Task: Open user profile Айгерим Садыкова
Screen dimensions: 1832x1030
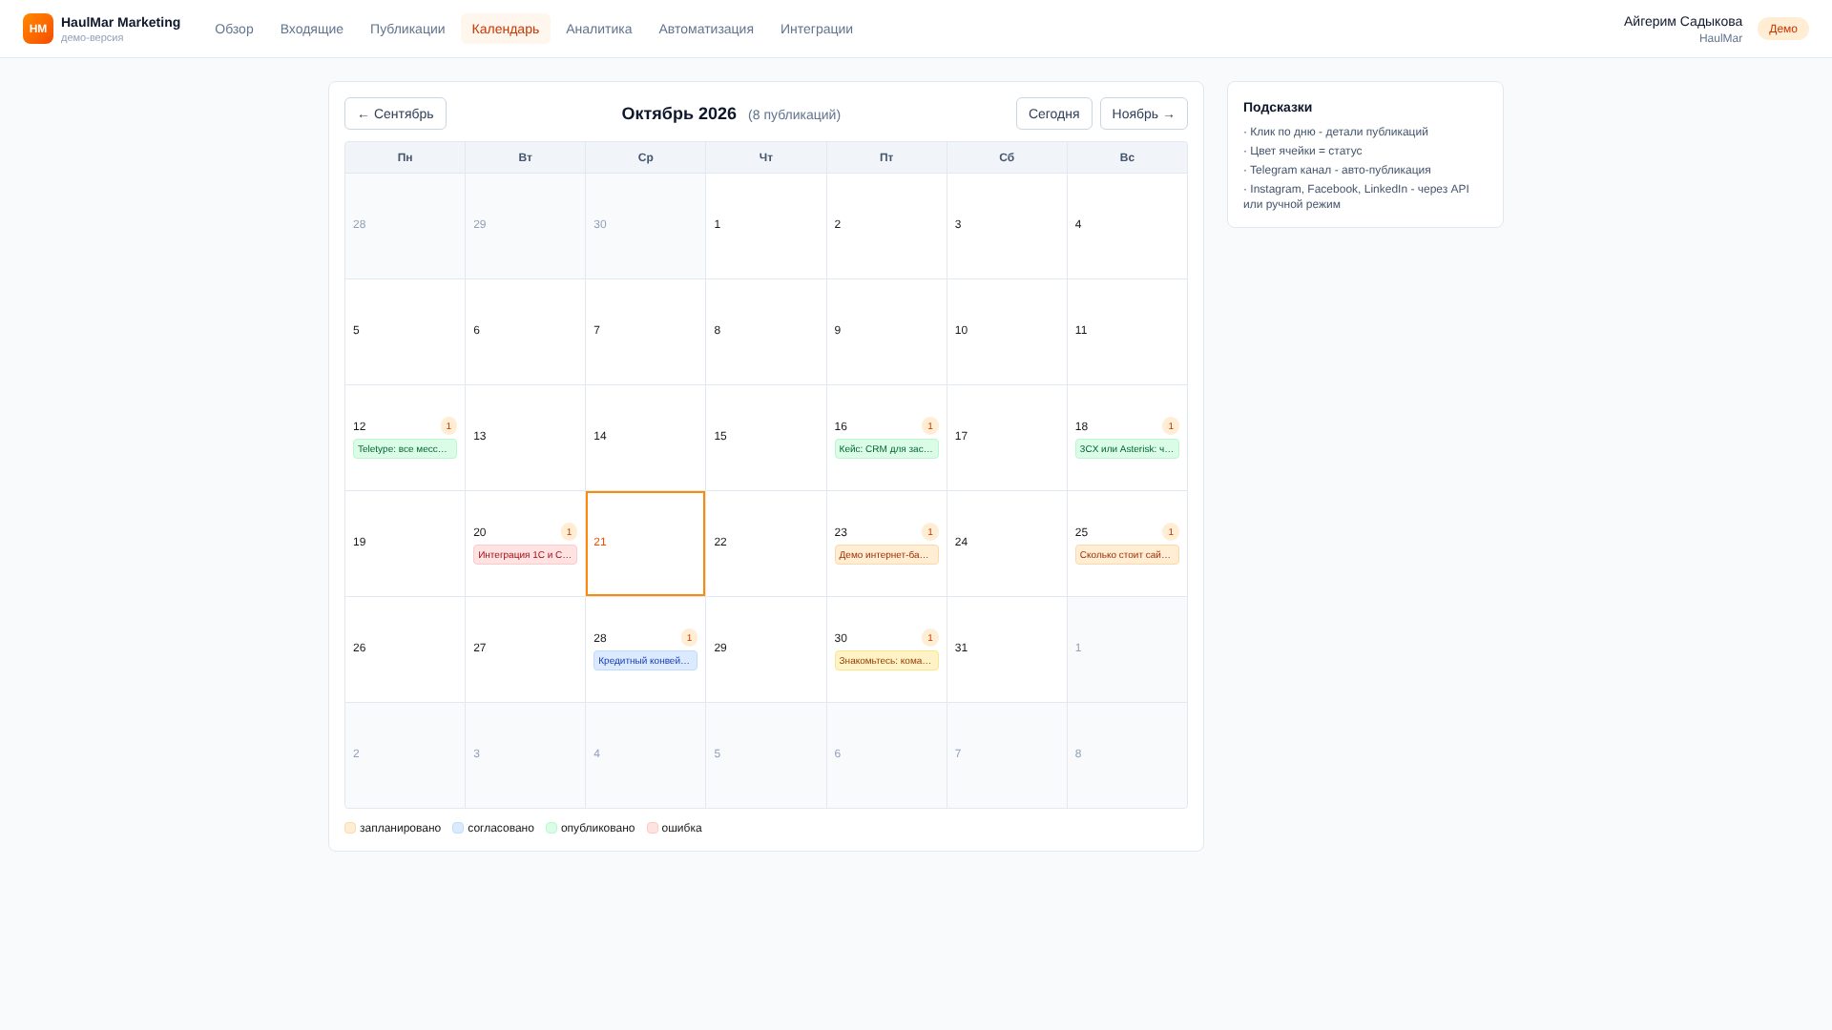Action: click(1682, 29)
